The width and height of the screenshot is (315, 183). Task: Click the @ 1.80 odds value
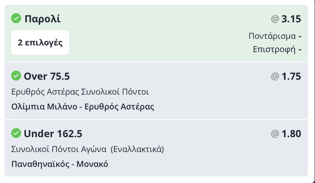tap(286, 134)
